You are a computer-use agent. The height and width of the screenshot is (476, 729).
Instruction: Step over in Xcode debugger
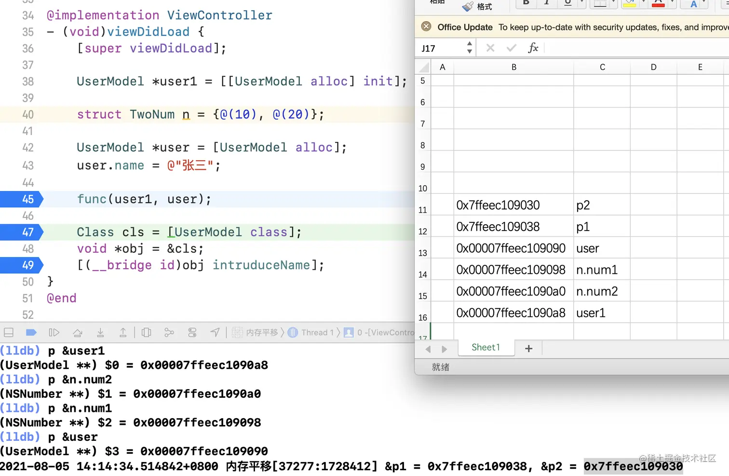[x=77, y=332]
